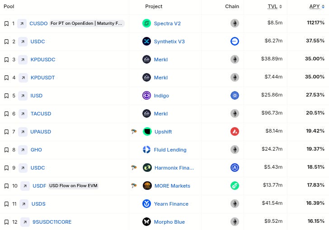Click the Flow chain icon for USDF
Image resolution: width=329 pixels, height=230 pixels.
pos(235,186)
